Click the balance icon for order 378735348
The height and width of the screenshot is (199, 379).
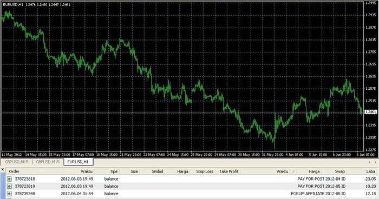pos(9,194)
